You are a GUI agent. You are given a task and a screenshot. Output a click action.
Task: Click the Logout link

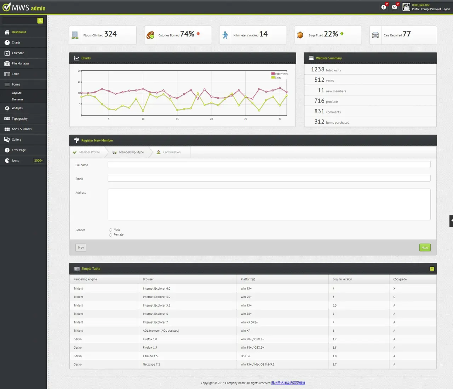pos(446,9)
